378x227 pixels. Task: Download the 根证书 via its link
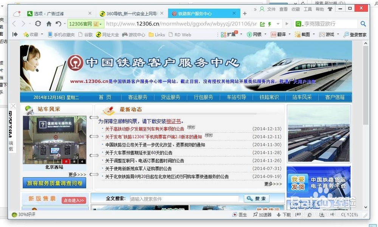pos(174,122)
